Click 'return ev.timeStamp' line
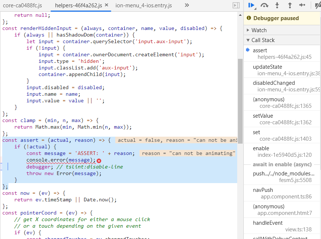 65,200
